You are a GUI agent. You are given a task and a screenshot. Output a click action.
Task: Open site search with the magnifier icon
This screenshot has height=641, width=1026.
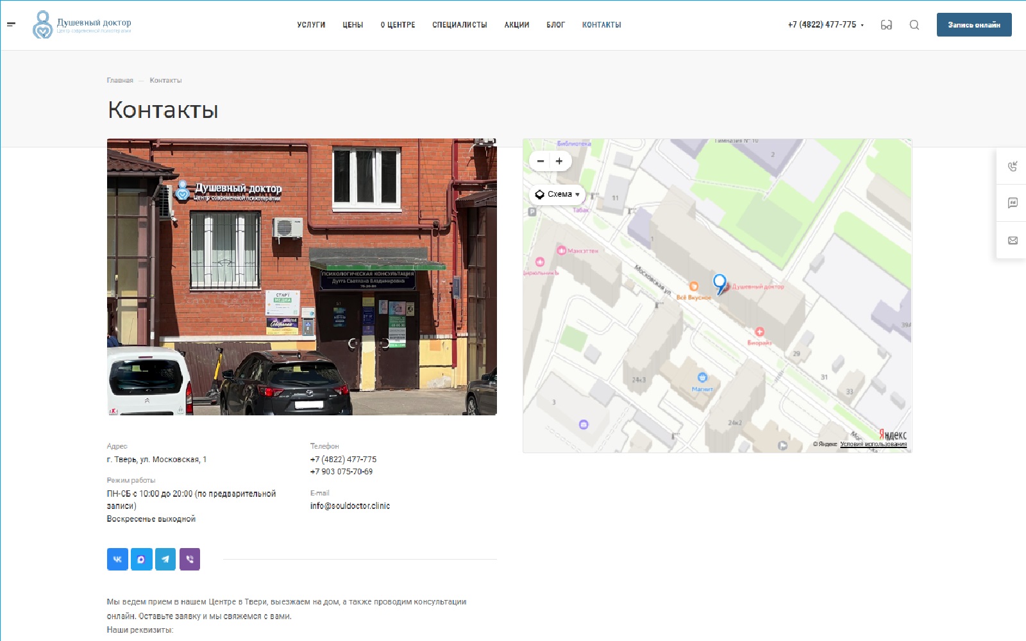(914, 25)
